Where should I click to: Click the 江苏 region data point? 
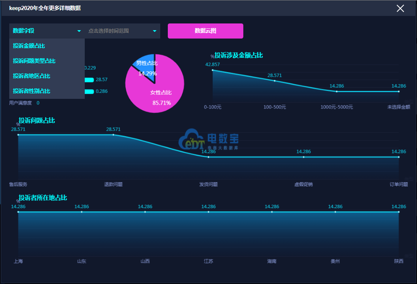pos(208,212)
